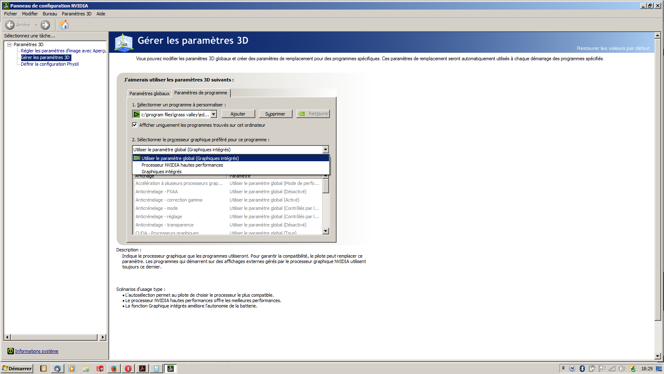Select the 'Anticrénelage - FXAA' setting row

tap(227, 192)
